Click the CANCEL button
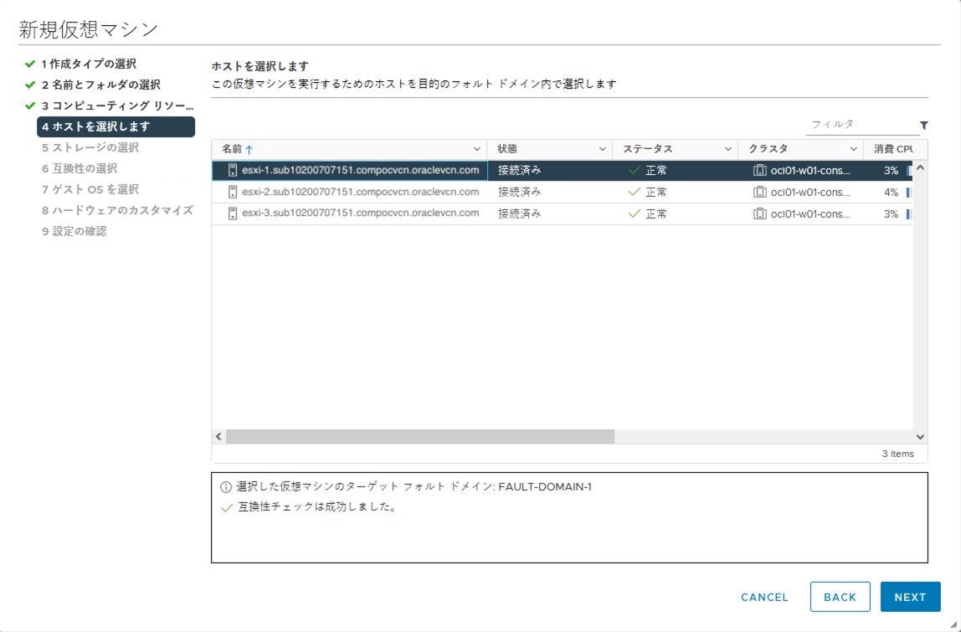The width and height of the screenshot is (961, 632). [764, 597]
